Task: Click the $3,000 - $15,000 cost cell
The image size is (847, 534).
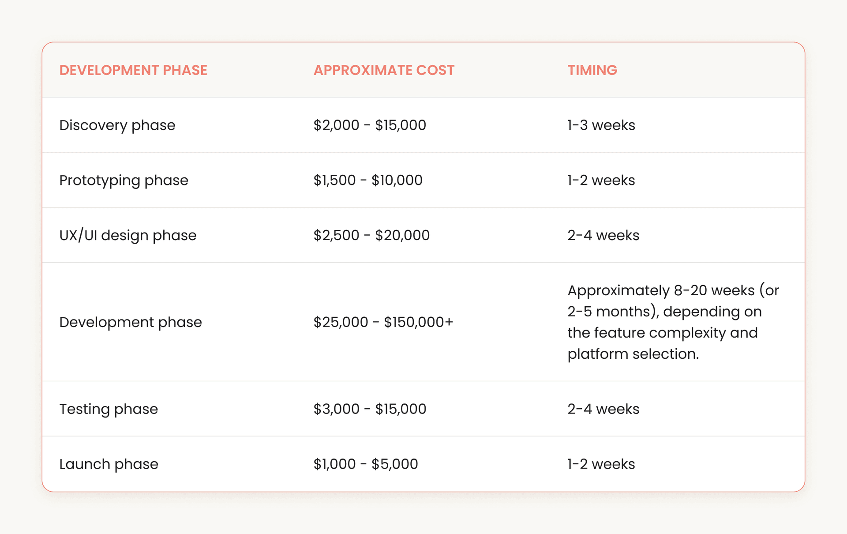Action: [x=370, y=409]
